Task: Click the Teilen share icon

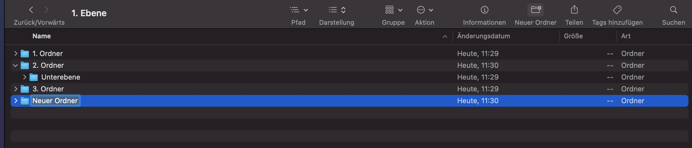Action: (x=574, y=10)
